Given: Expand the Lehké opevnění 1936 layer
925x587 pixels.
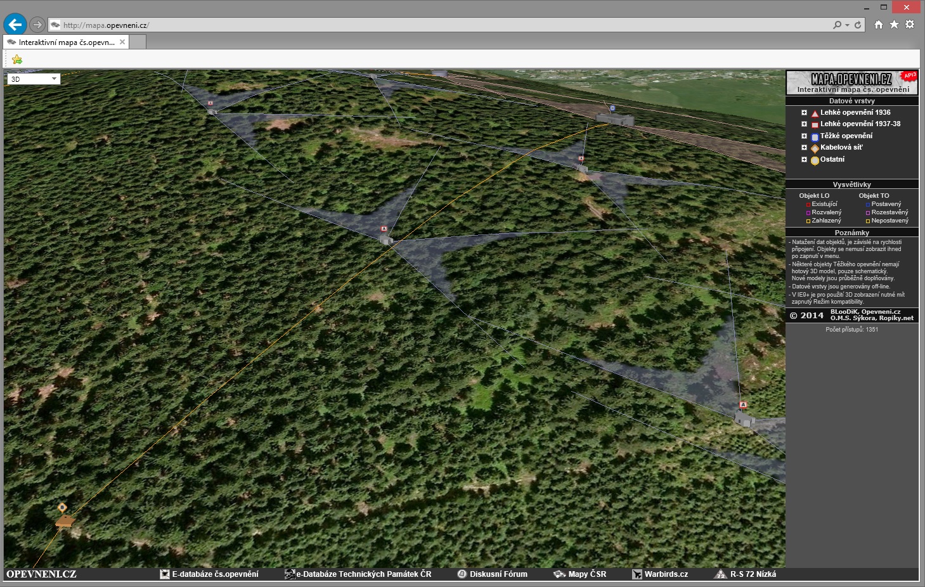Looking at the screenshot, I should coord(804,113).
